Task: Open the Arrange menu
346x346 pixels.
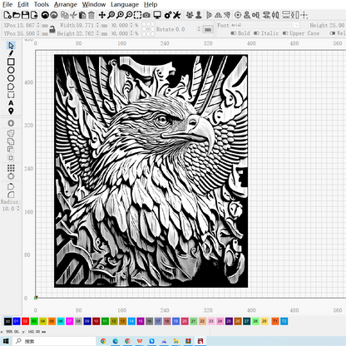Action: (x=66, y=4)
